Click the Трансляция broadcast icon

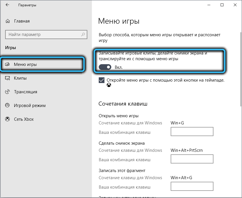pos(8,92)
